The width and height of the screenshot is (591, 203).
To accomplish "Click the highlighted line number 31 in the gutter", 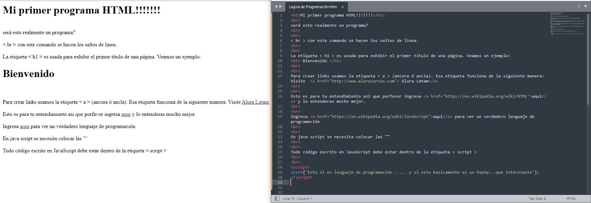I will point(280,182).
